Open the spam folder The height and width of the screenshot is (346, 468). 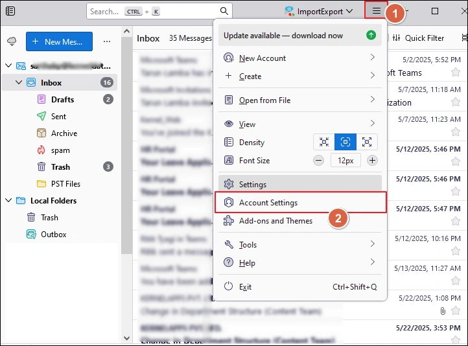coord(60,150)
